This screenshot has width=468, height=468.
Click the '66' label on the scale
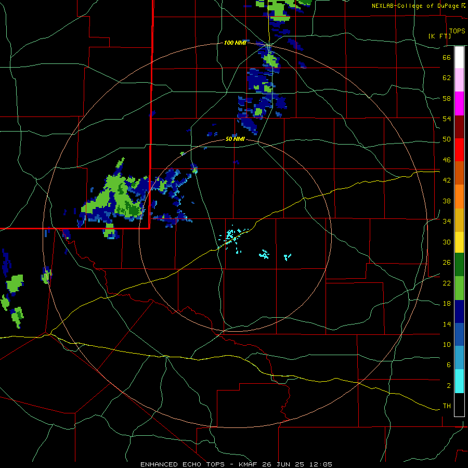[x=447, y=57]
